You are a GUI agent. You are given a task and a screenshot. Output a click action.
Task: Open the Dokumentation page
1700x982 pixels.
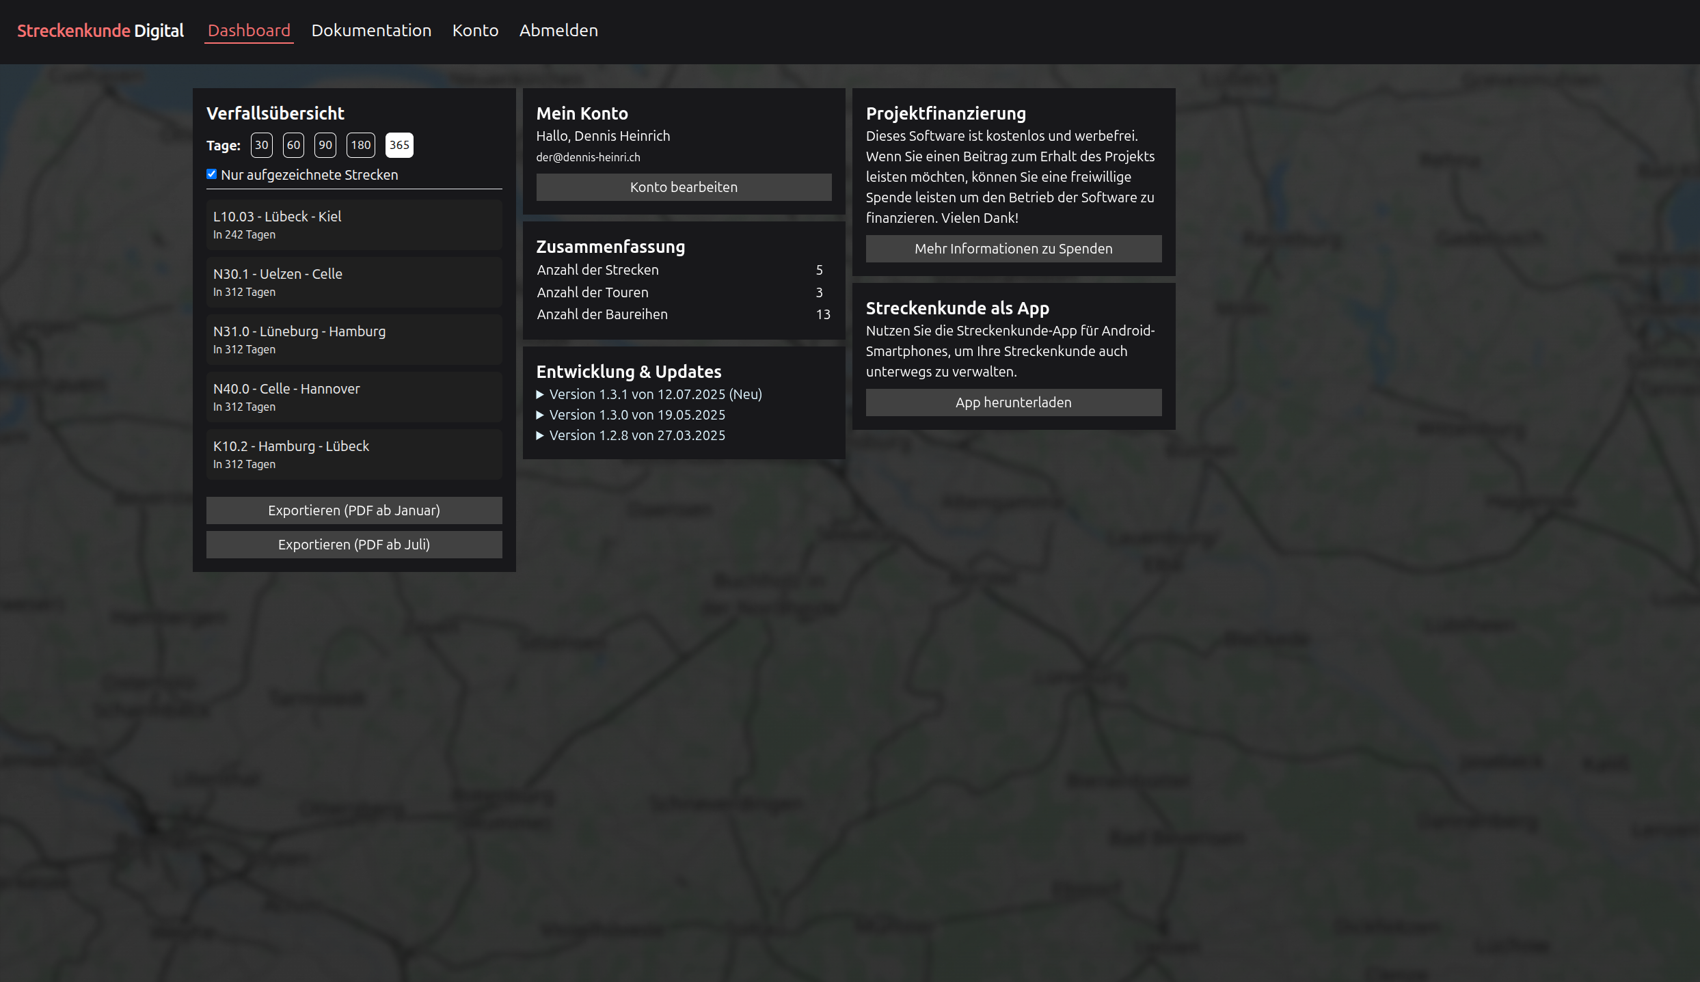tap(370, 30)
